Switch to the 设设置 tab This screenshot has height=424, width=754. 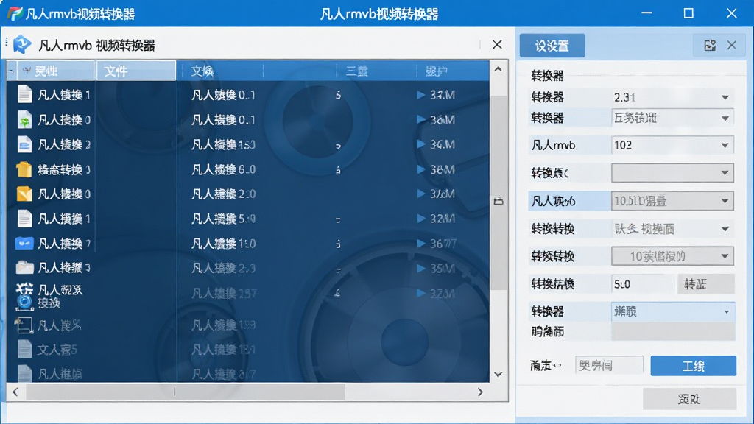(x=552, y=46)
